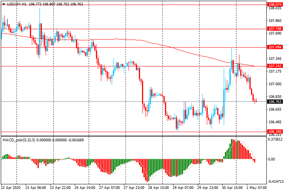Click the triangle beside USDJPY,H1 title

tap(3, 4)
